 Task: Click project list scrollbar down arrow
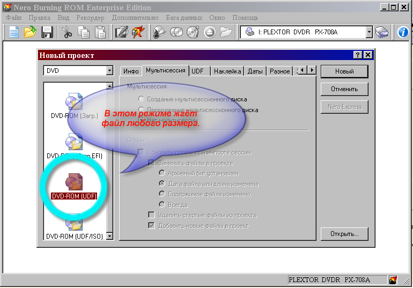click(110, 236)
